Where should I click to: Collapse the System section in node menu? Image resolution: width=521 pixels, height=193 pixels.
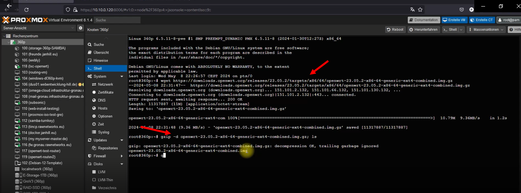click(122, 76)
